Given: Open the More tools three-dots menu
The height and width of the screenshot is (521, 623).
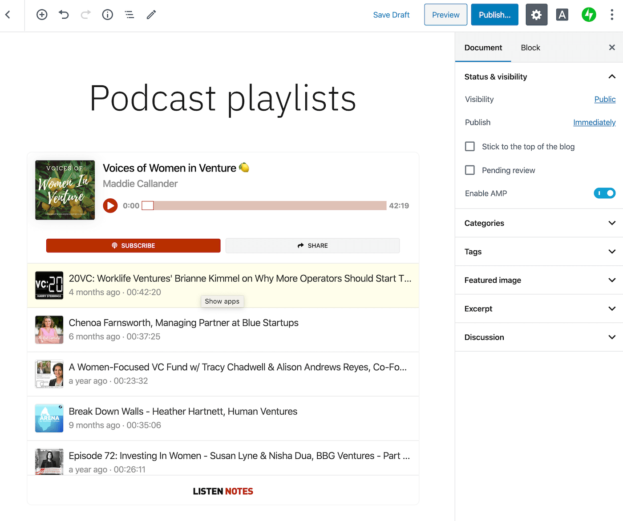Looking at the screenshot, I should click(612, 15).
